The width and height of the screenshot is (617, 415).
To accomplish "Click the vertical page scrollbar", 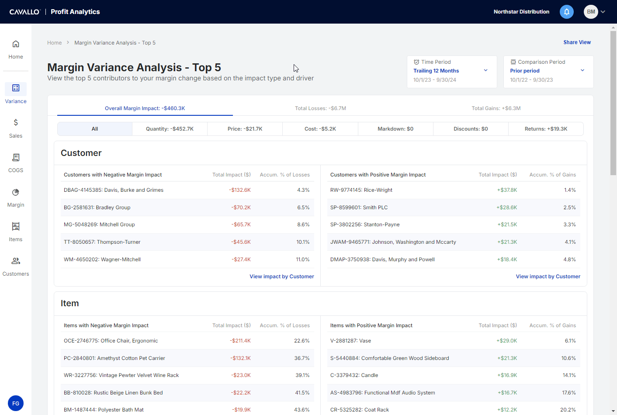I will tap(613, 103).
